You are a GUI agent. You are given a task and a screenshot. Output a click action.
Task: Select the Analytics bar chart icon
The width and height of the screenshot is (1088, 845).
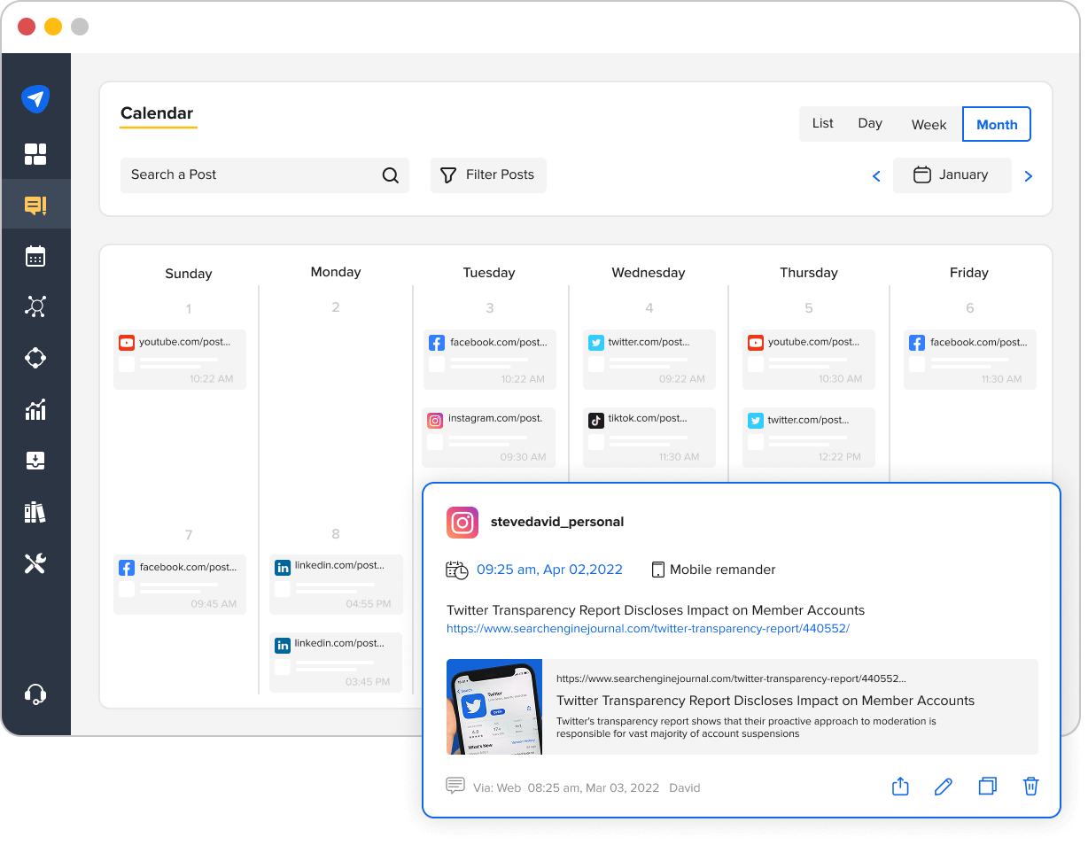[x=35, y=409]
